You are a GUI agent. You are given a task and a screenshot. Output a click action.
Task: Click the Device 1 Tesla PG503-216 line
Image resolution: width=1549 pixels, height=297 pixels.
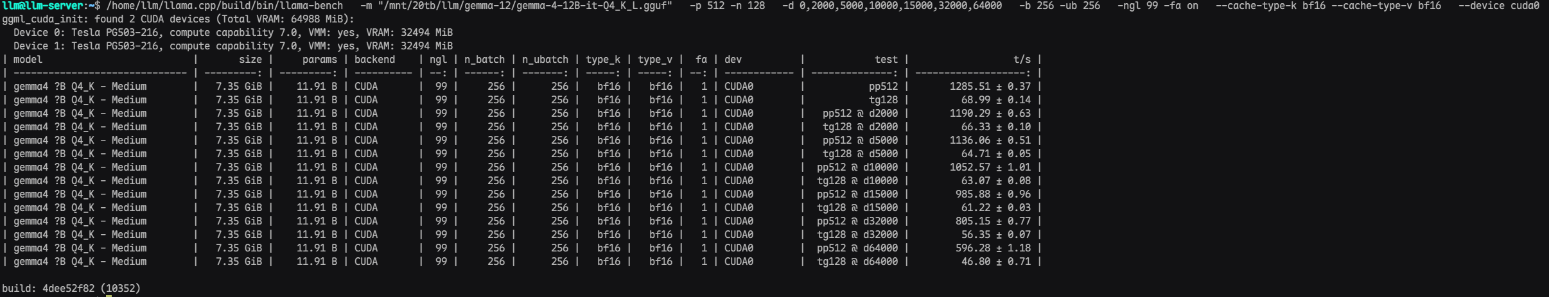point(233,46)
